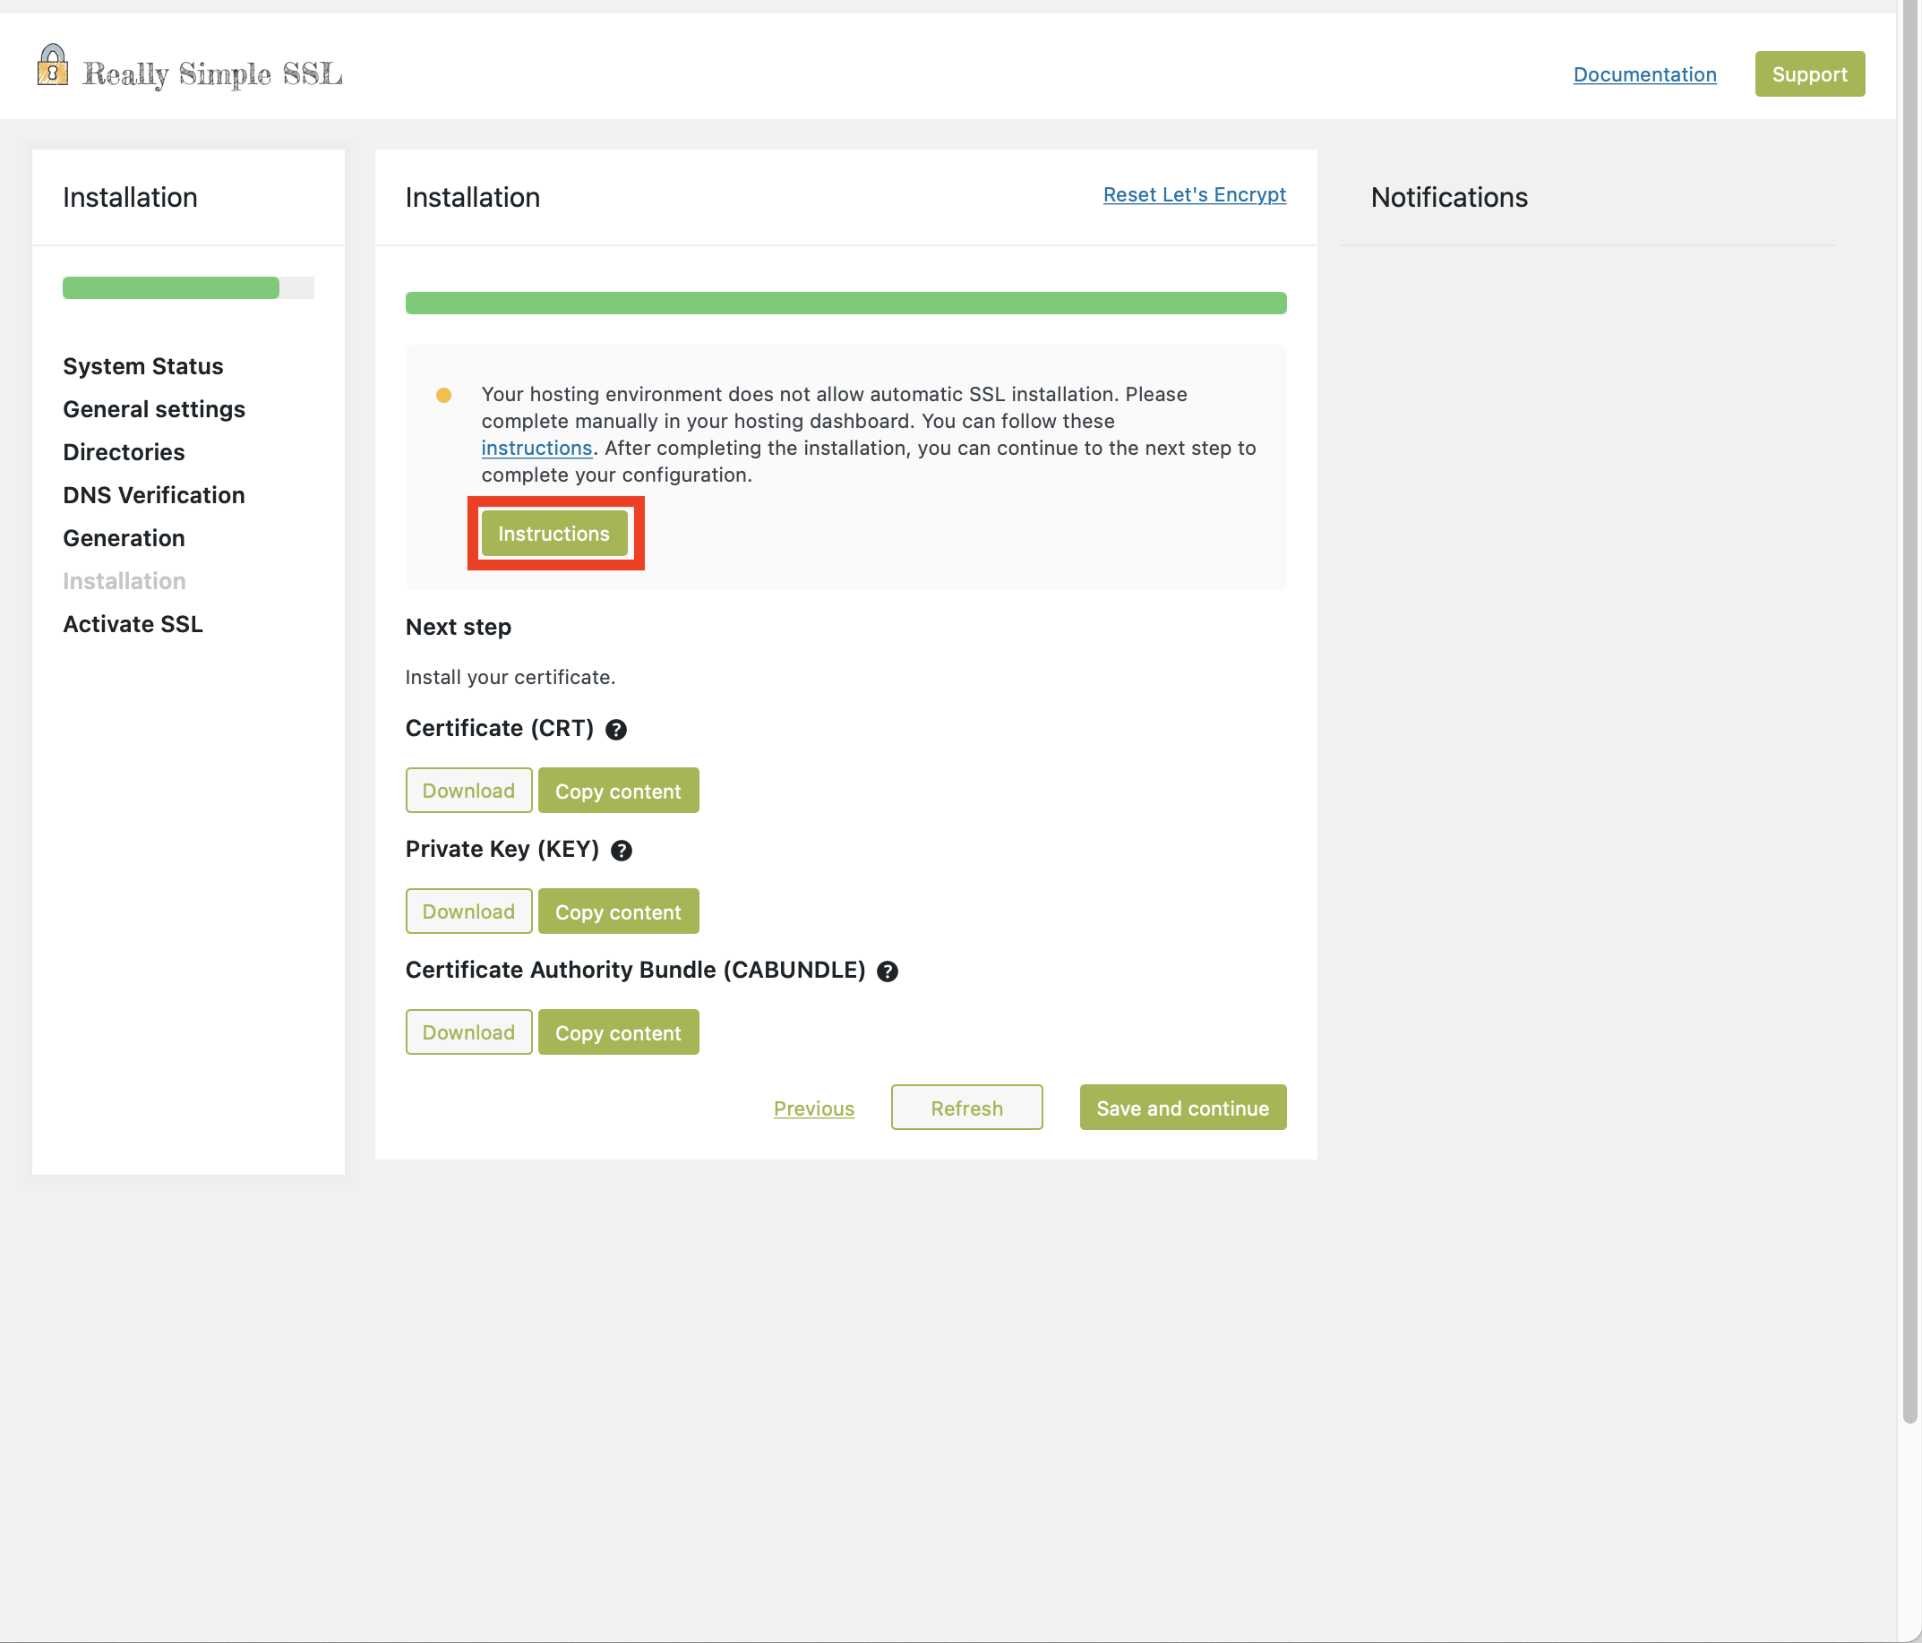Click the main green progress bar
Image resolution: width=1922 pixels, height=1643 pixels.
pyautogui.click(x=846, y=304)
